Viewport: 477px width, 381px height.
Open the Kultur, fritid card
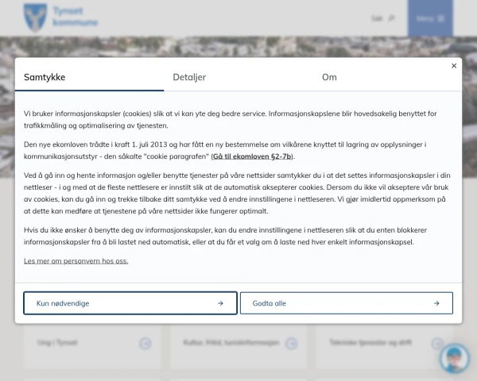click(238, 346)
